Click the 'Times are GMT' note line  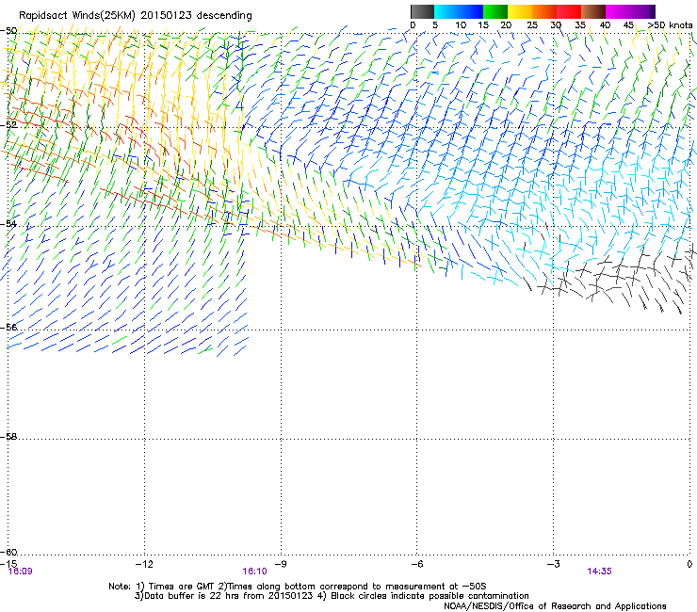pyautogui.click(x=298, y=587)
